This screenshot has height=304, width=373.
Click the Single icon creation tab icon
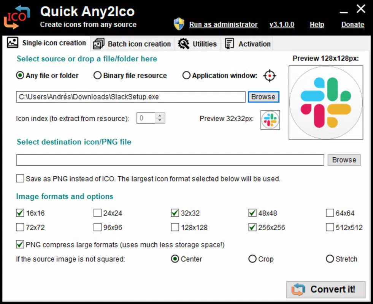tap(13, 43)
